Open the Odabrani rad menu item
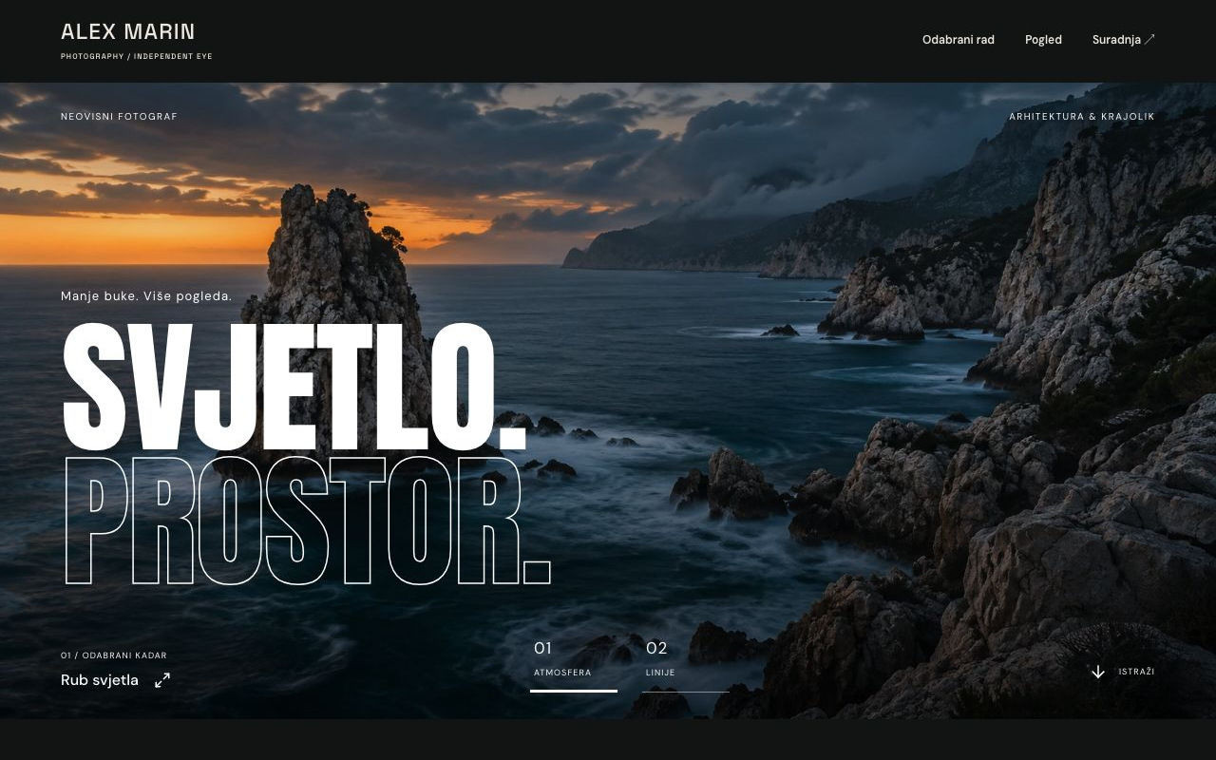The width and height of the screenshot is (1216, 760). 959,40
